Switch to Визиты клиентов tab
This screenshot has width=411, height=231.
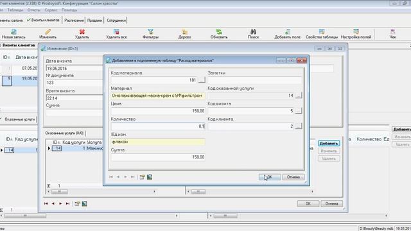pyautogui.click(x=44, y=20)
